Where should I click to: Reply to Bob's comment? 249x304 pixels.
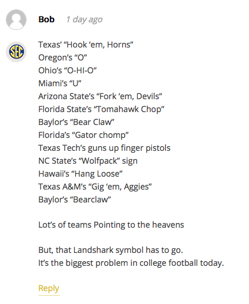49,289
